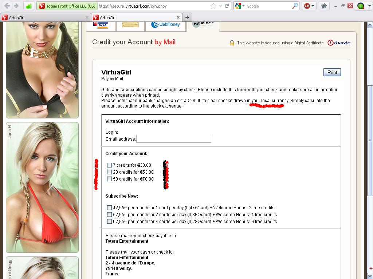Switch to the first VirtuaGirl browser tab

[x=44, y=17]
